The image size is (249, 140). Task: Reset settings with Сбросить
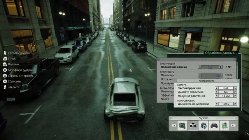tap(14, 81)
